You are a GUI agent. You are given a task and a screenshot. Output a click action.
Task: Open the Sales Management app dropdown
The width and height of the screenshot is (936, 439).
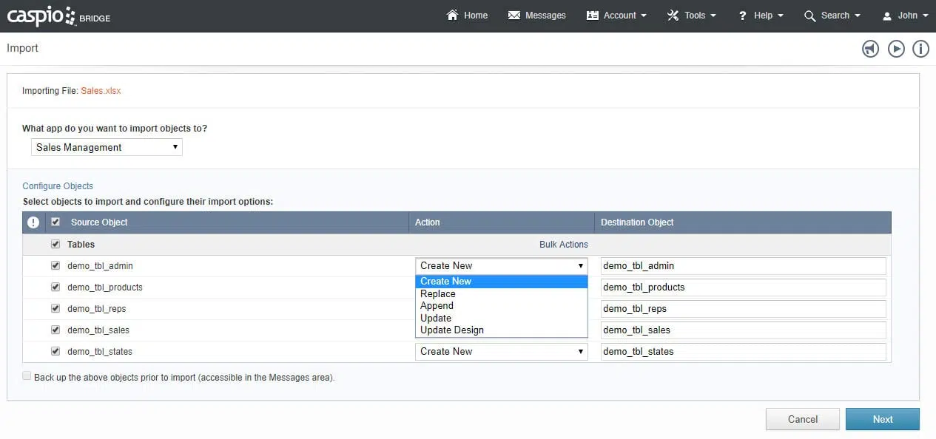[x=107, y=147]
